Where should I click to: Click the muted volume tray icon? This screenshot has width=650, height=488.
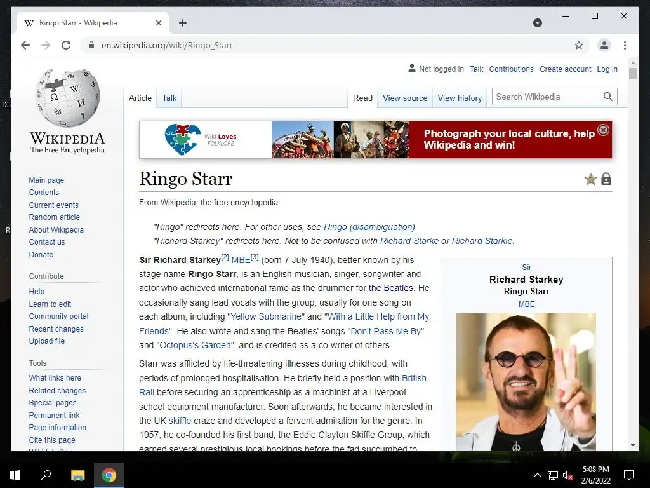coord(568,475)
